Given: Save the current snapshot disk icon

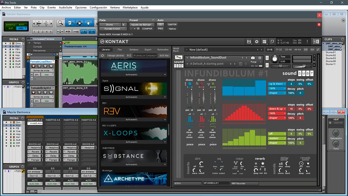Looking at the screenshot, I should point(240,64).
